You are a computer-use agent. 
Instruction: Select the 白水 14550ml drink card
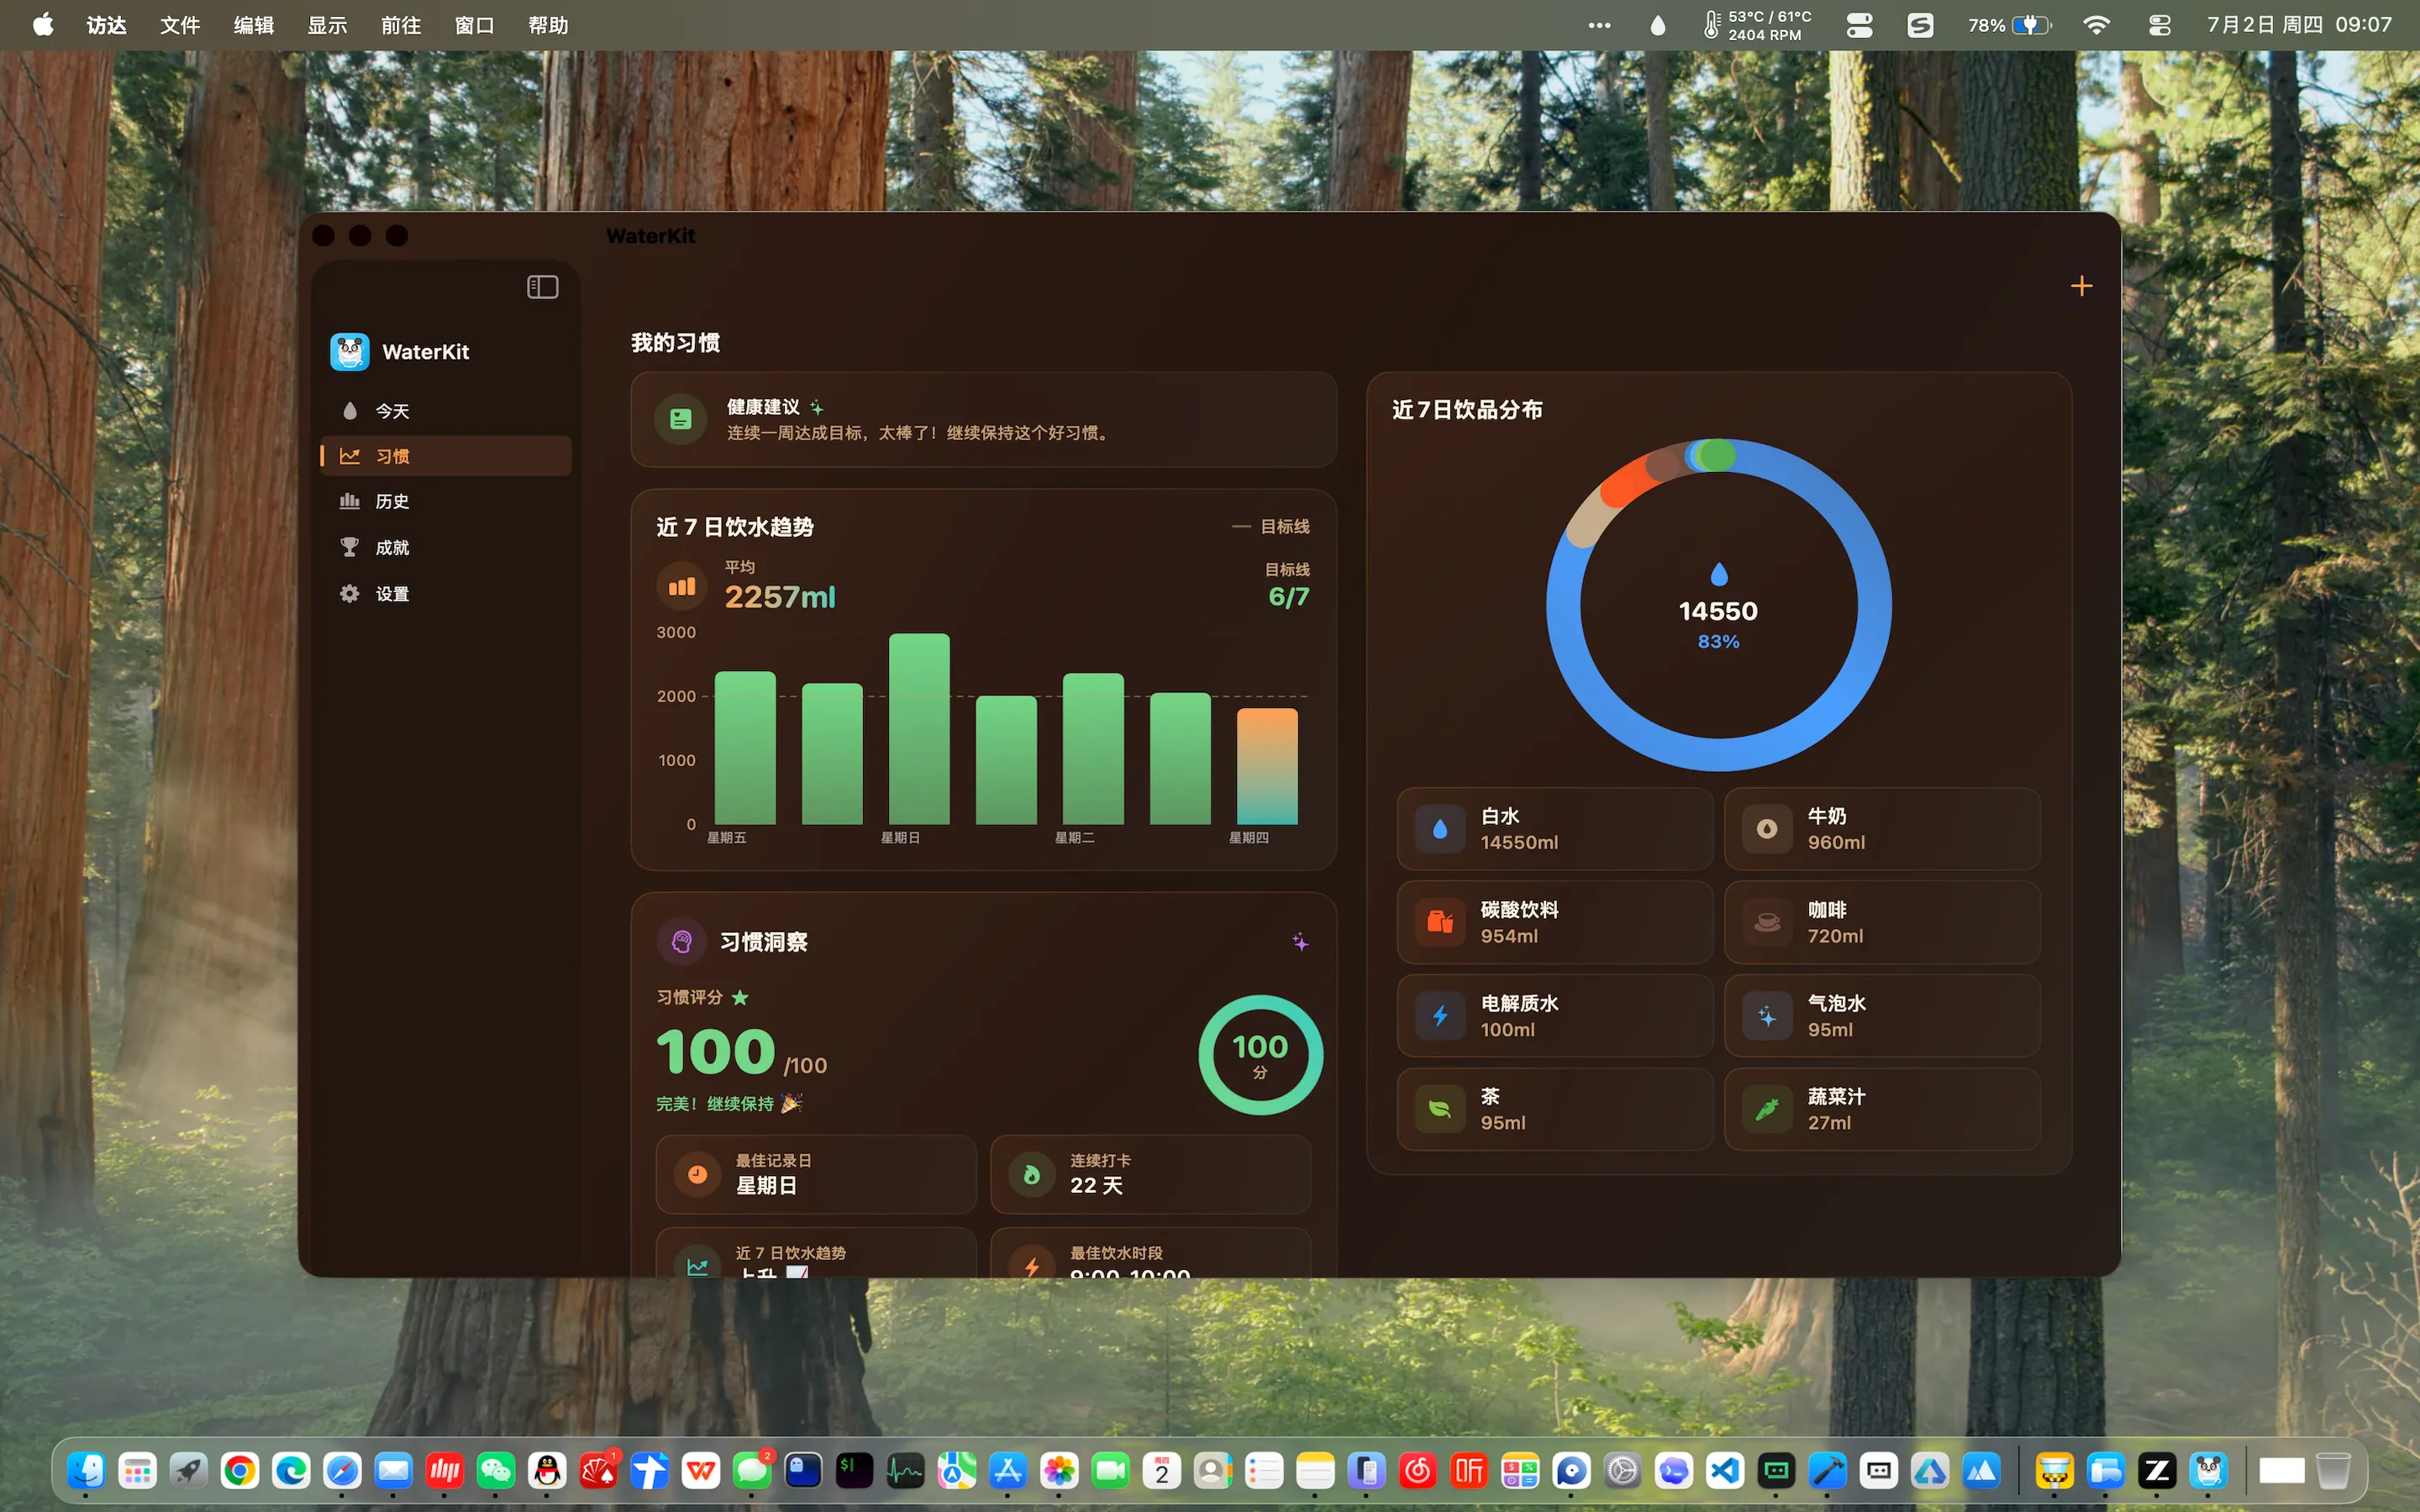(x=1555, y=829)
